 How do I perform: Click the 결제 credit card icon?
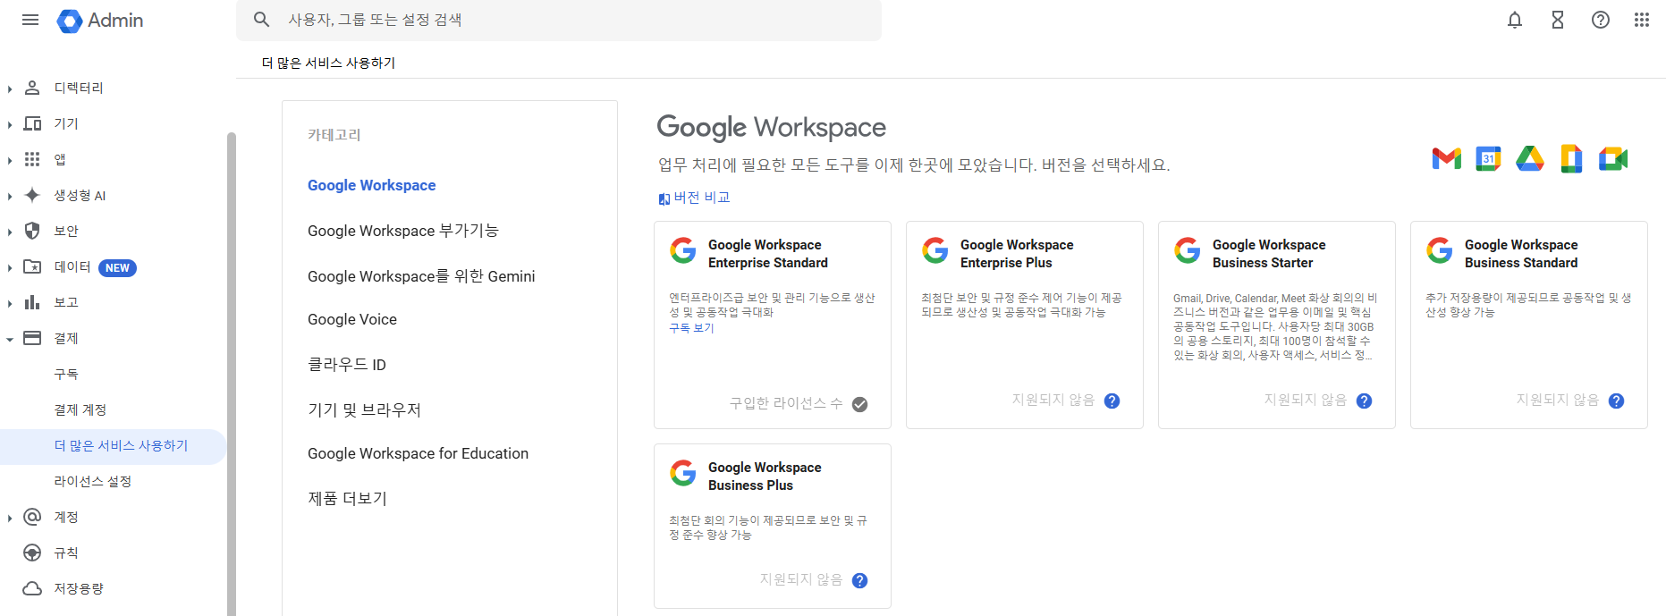pos(32,338)
